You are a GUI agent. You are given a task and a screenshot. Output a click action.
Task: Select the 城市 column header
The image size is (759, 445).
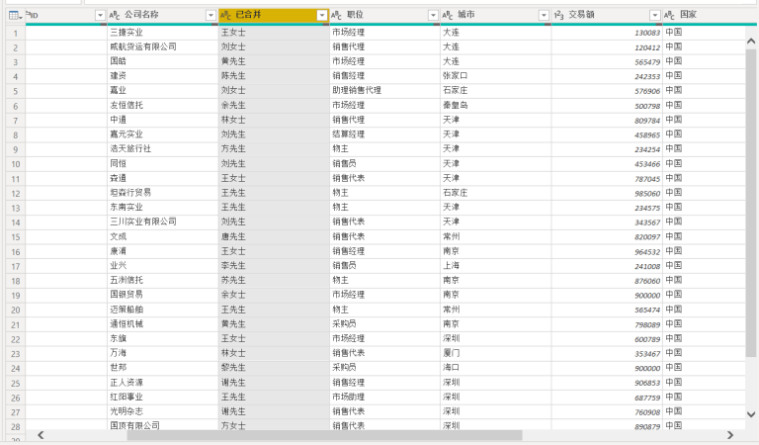click(x=491, y=15)
